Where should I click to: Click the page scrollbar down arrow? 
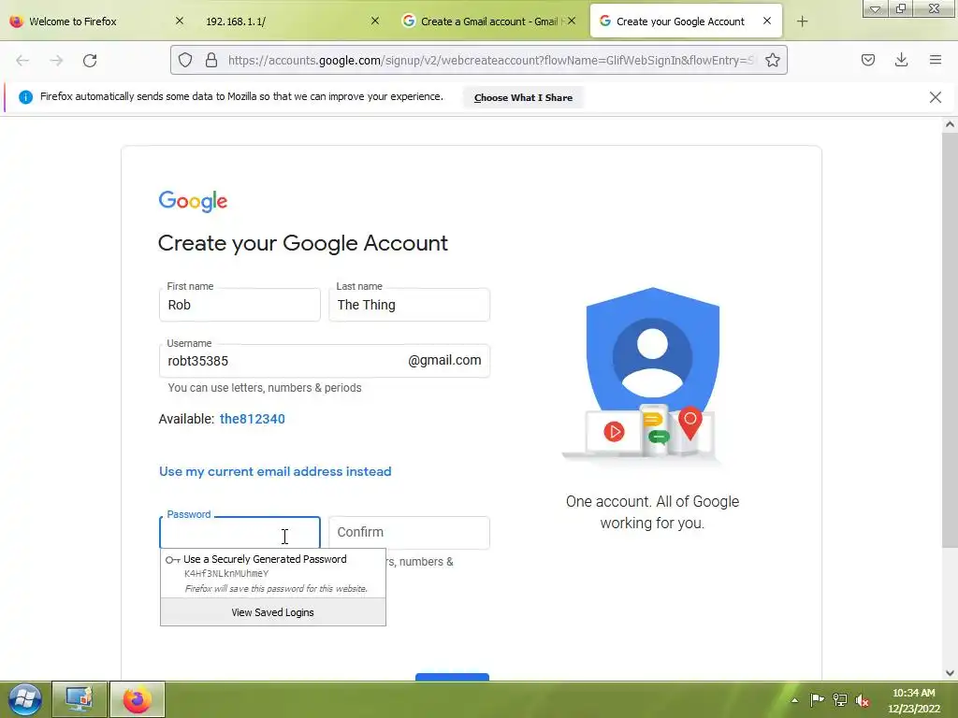pyautogui.click(x=950, y=673)
